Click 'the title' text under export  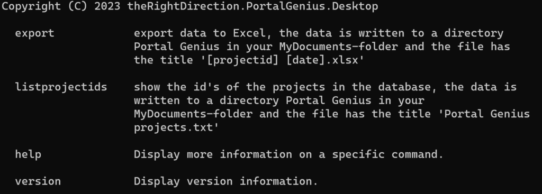tap(164, 60)
